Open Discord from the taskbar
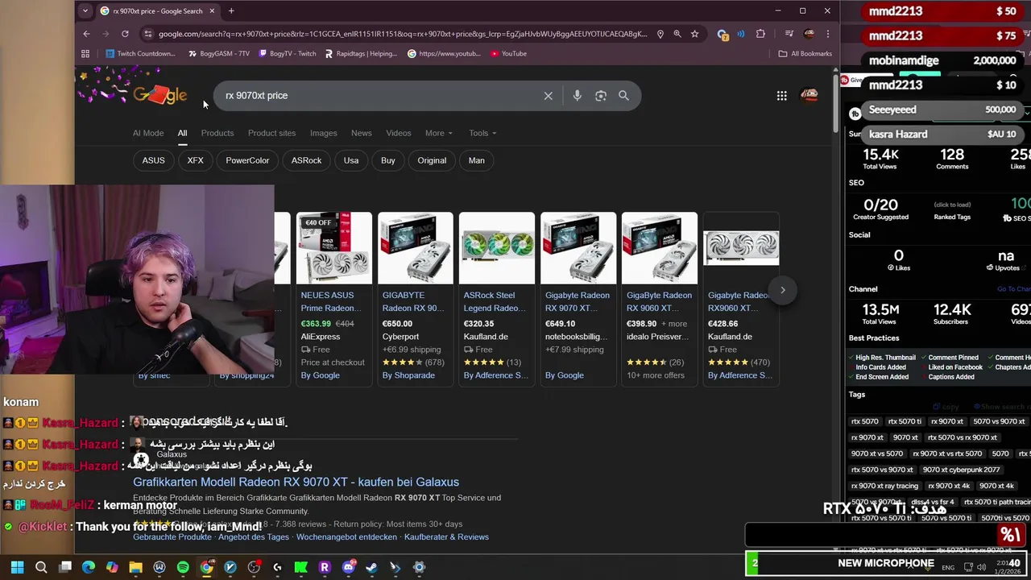 [x=348, y=567]
